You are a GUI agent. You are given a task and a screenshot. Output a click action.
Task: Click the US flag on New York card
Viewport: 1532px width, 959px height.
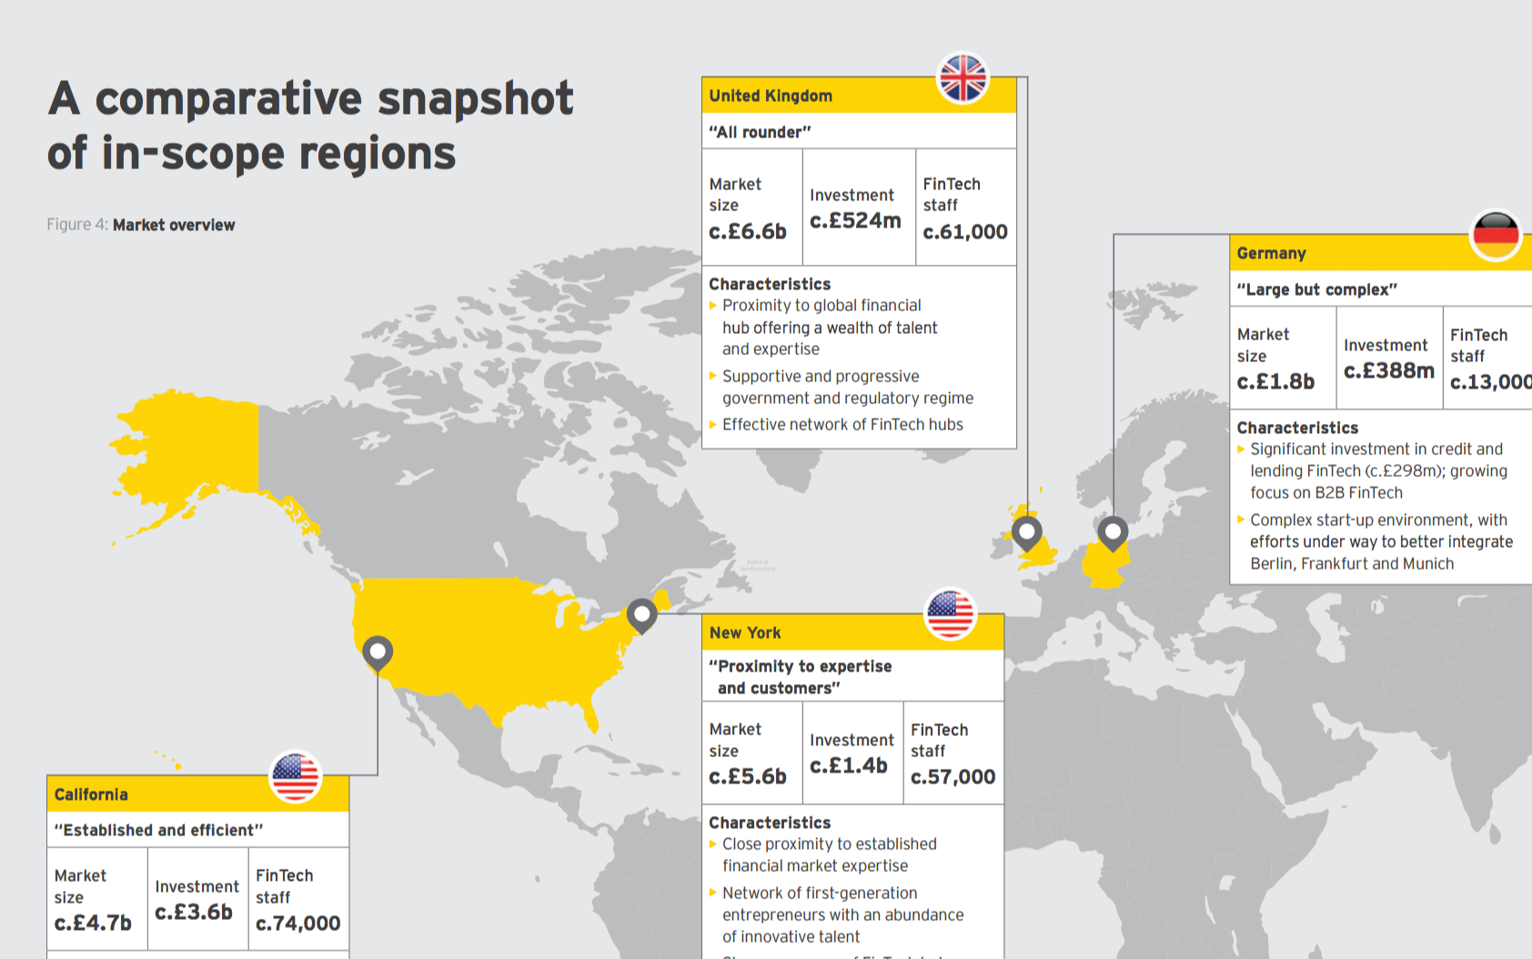(950, 614)
